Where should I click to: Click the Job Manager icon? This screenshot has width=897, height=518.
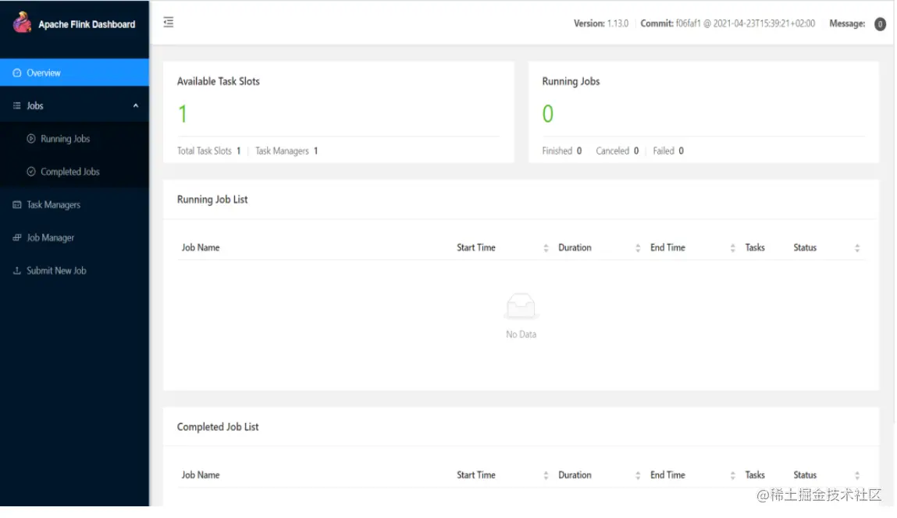(x=17, y=238)
